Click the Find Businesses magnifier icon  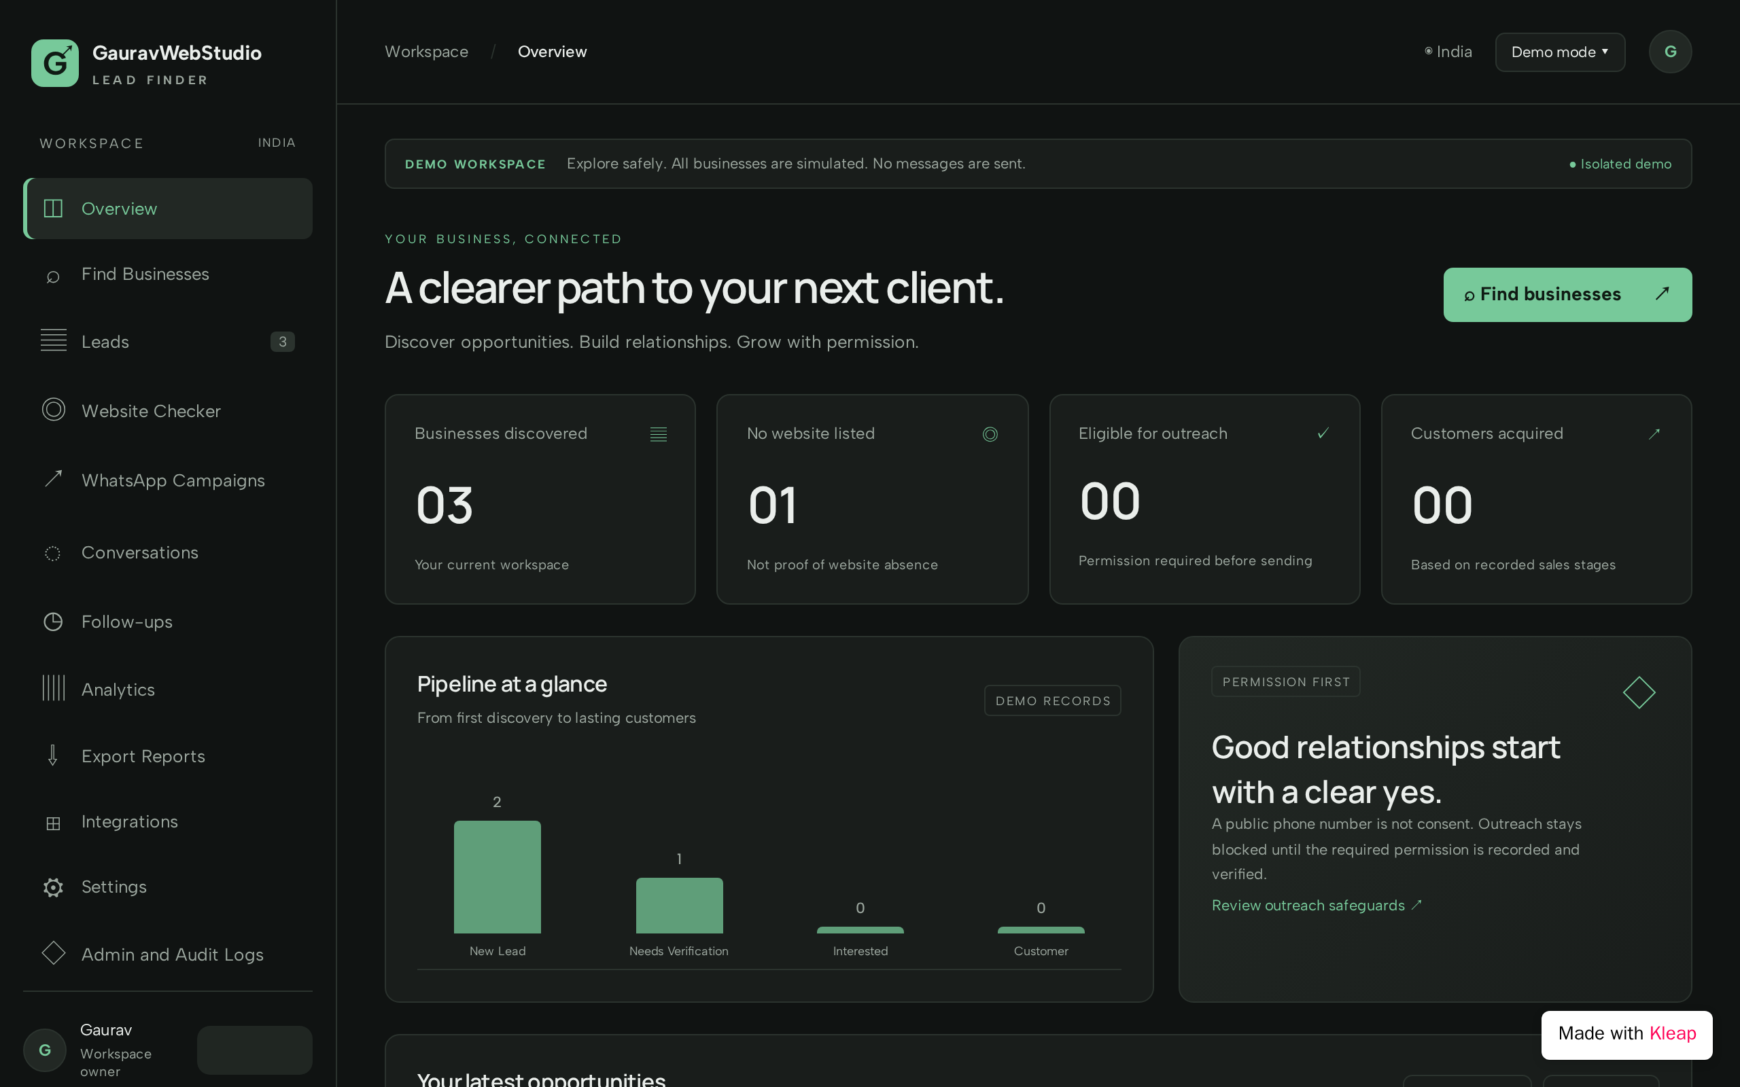52,277
